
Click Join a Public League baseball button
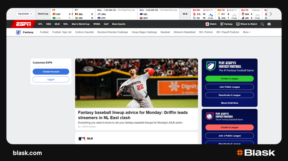point(229,136)
